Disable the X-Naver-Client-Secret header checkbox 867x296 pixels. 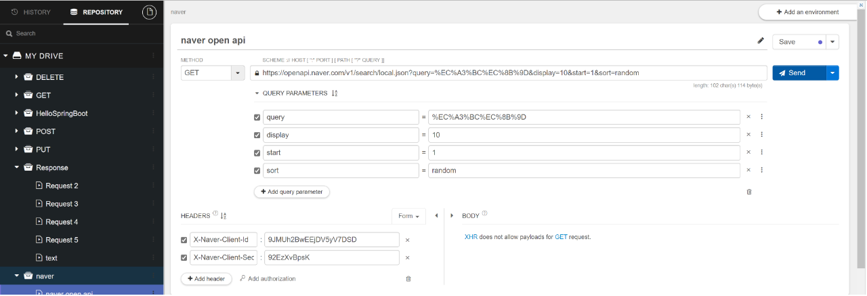184,257
